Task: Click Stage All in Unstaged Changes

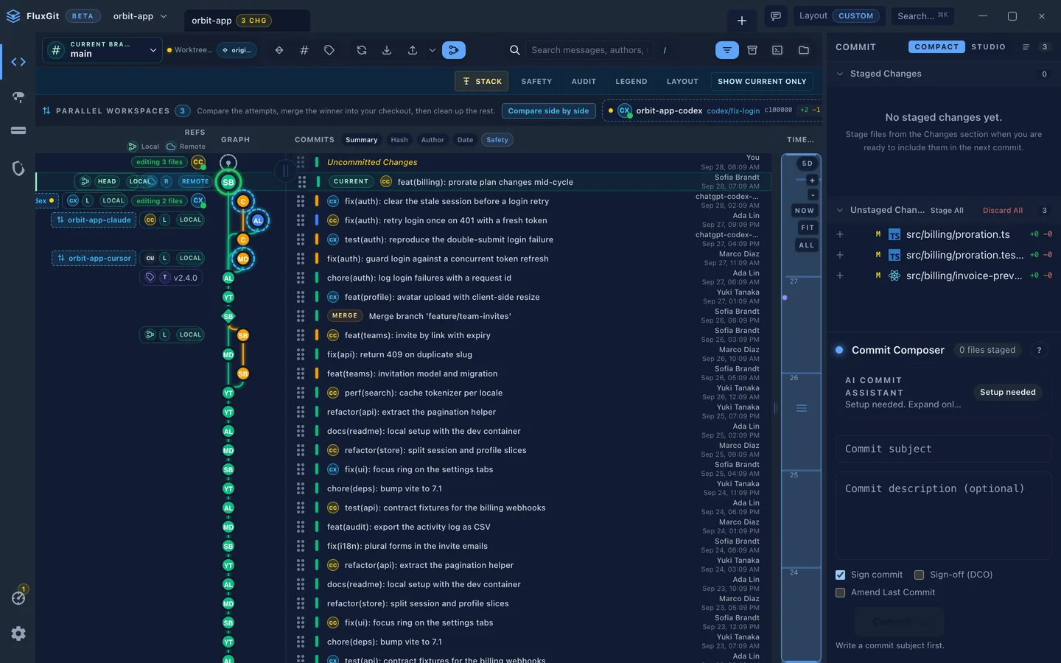Action: click(947, 211)
